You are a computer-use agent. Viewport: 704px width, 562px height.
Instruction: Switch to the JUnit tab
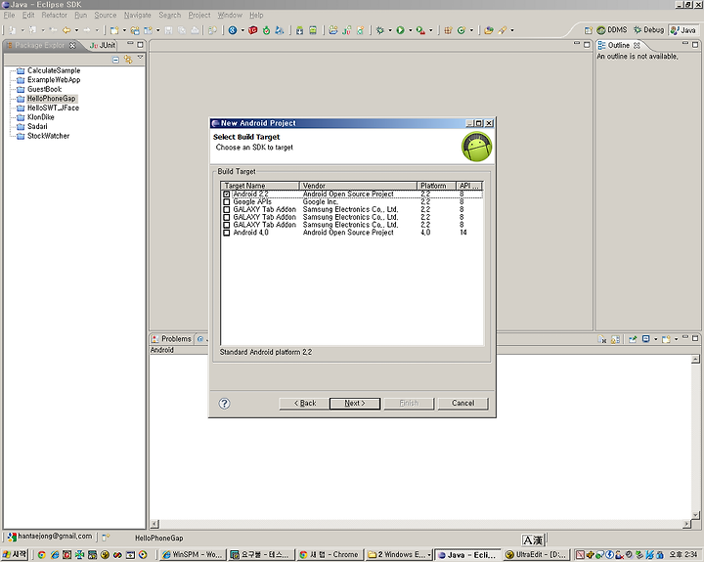click(x=103, y=45)
